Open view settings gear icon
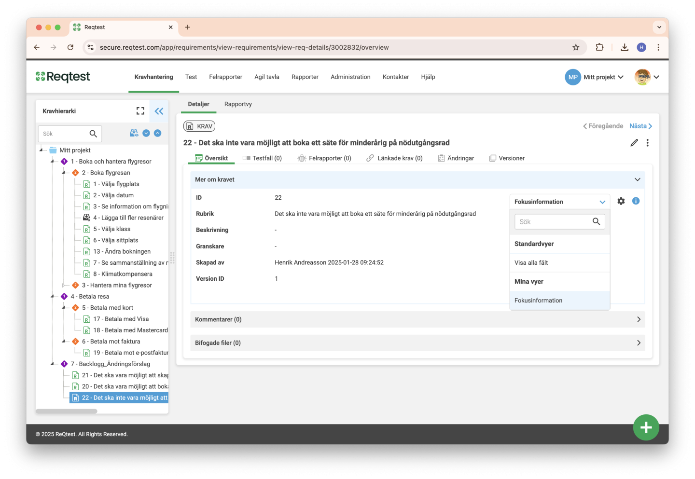This screenshot has height=479, width=695. point(621,201)
